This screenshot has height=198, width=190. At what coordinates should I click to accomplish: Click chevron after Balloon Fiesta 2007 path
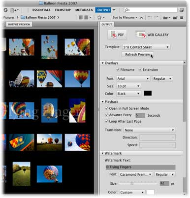coord(58,17)
